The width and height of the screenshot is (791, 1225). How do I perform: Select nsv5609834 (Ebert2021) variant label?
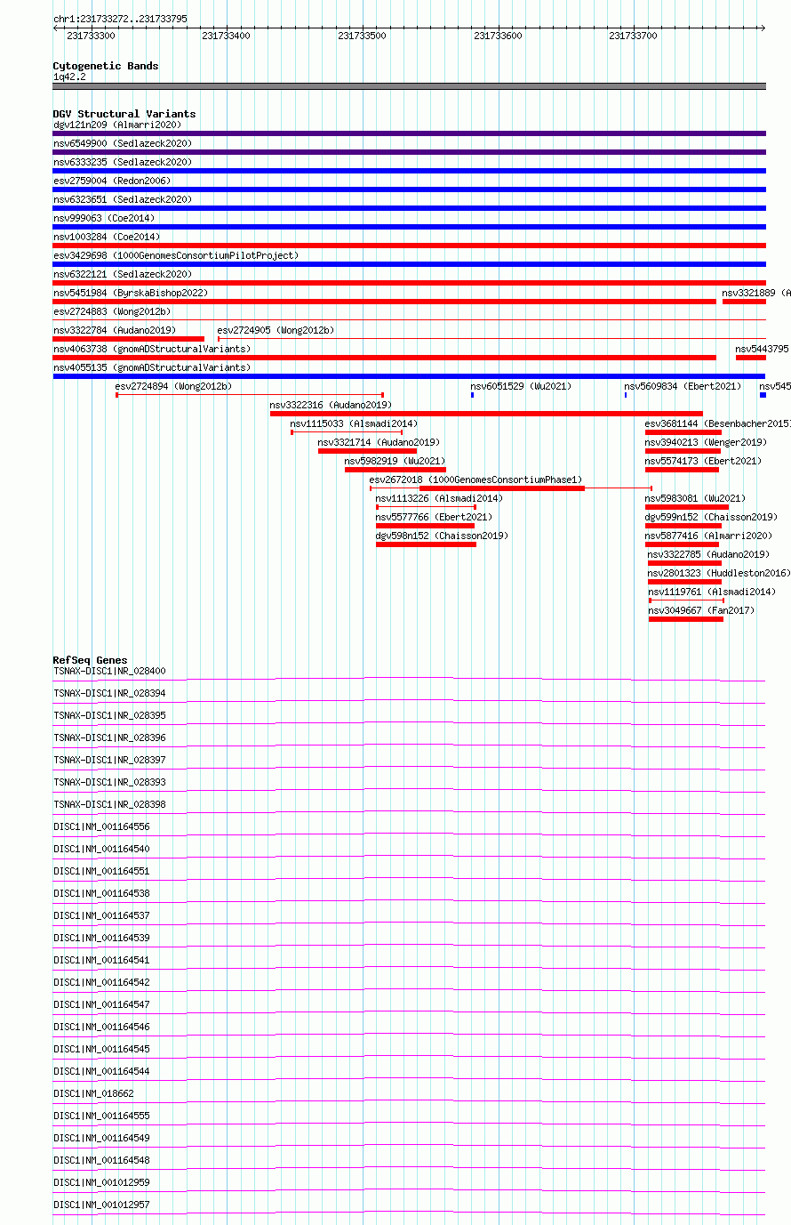pos(682,386)
